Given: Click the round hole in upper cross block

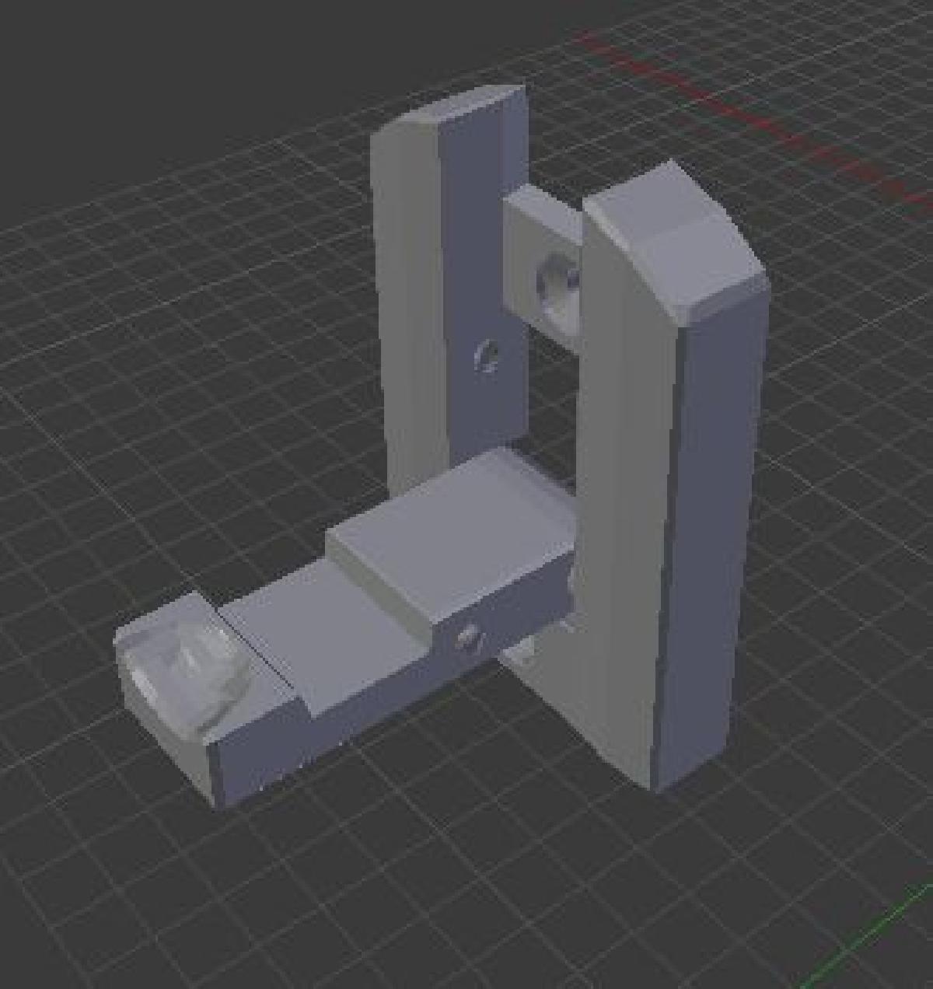Looking at the screenshot, I should click(556, 284).
